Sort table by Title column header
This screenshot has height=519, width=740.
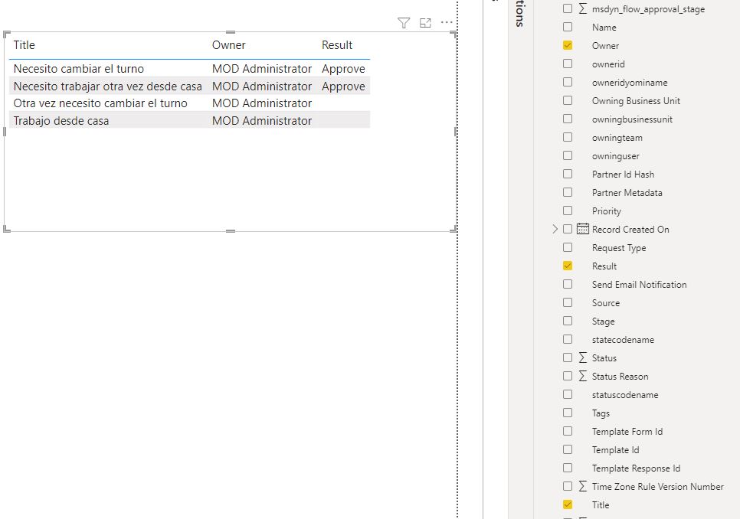(25, 45)
